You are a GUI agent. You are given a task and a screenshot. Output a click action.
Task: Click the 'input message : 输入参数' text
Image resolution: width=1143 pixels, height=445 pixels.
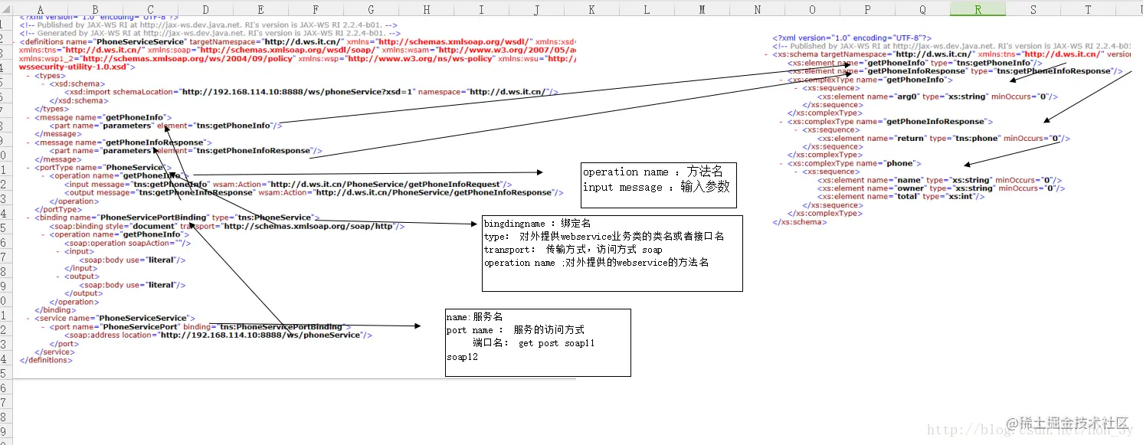656,188
